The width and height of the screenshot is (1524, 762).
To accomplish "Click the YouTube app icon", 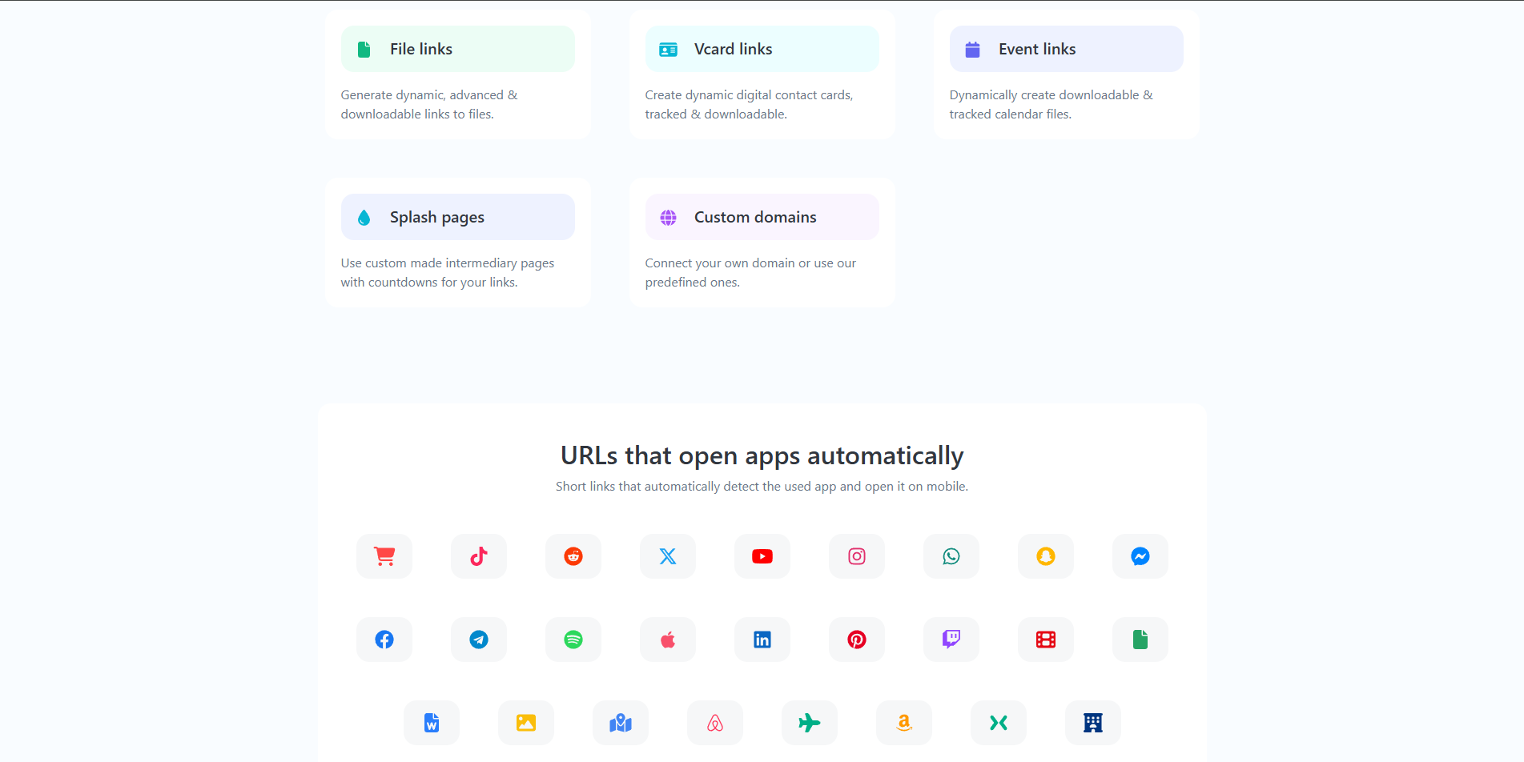I will tap(762, 556).
